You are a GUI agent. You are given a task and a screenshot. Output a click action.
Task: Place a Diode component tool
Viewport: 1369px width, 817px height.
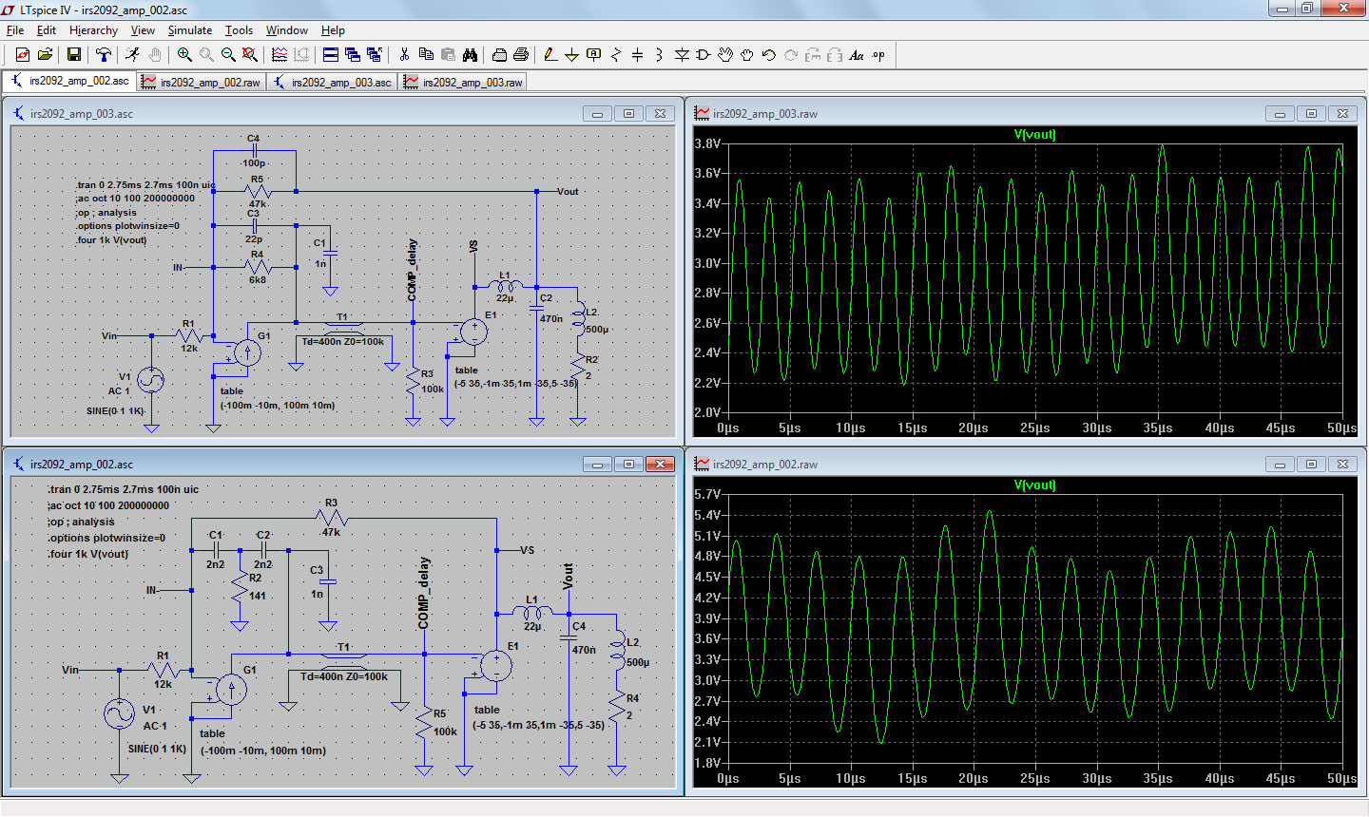pyautogui.click(x=682, y=55)
